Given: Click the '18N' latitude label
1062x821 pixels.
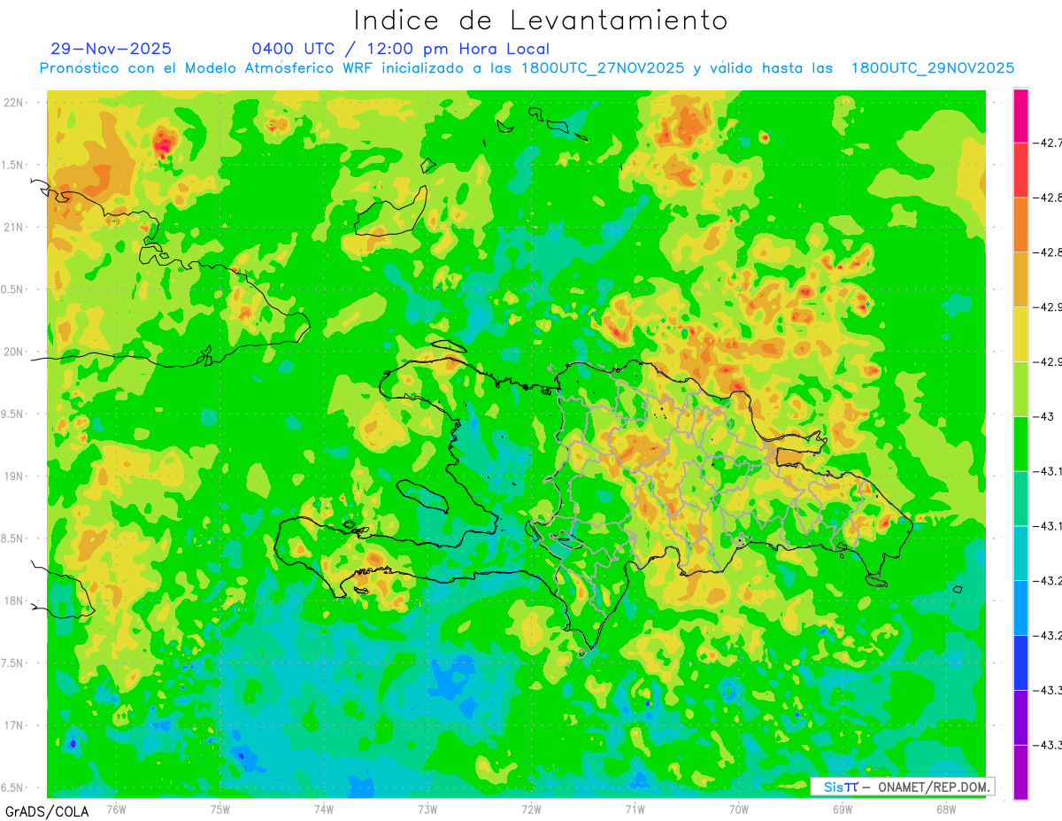Looking at the screenshot, I should [x=14, y=600].
